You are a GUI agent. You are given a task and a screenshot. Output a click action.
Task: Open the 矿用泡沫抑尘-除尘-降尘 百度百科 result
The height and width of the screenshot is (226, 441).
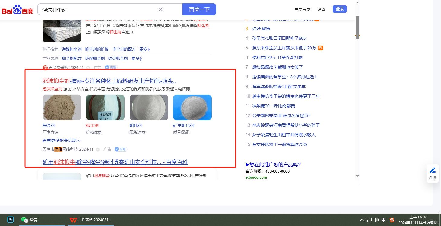115,162
